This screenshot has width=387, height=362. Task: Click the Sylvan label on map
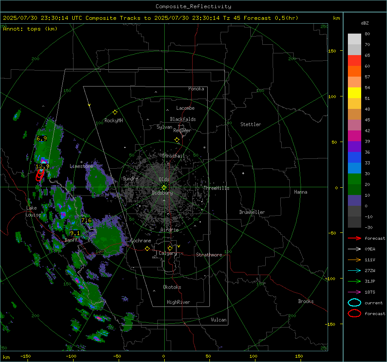tap(164, 127)
